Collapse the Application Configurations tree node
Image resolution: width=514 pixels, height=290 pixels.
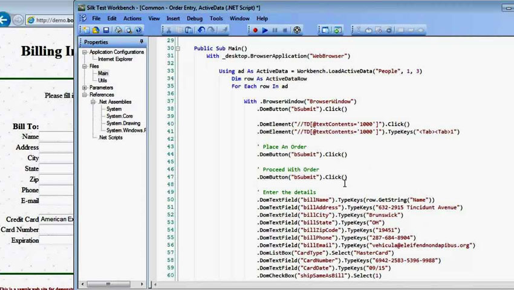click(85, 52)
